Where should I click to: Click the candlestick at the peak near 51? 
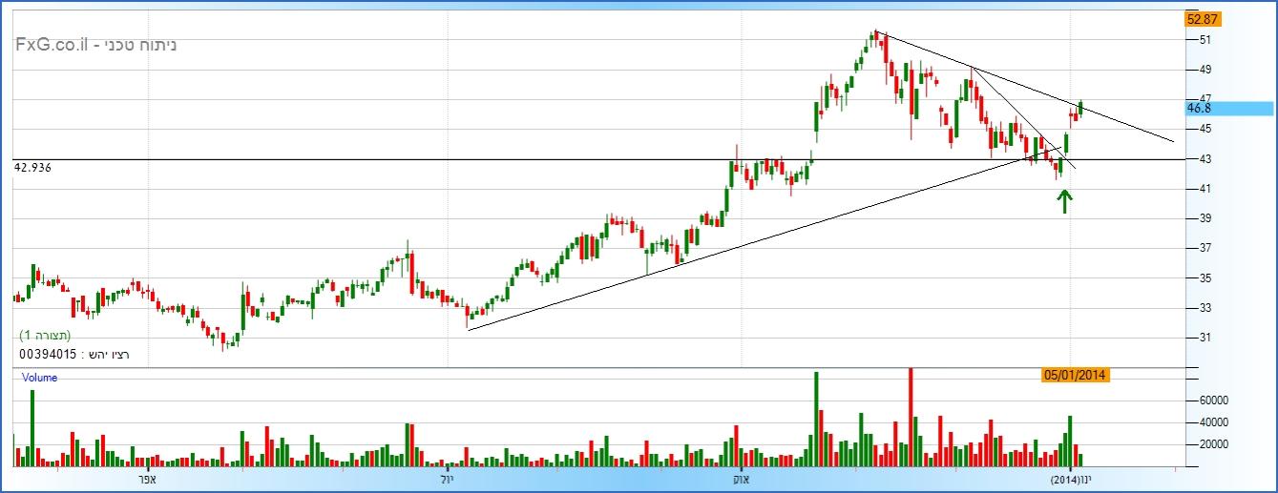[x=875, y=38]
